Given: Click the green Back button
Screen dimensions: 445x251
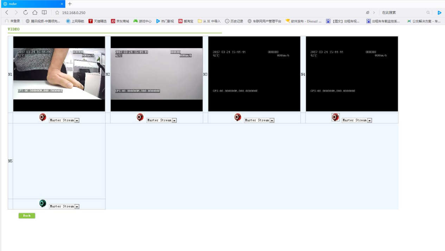Looking at the screenshot, I should (27, 216).
